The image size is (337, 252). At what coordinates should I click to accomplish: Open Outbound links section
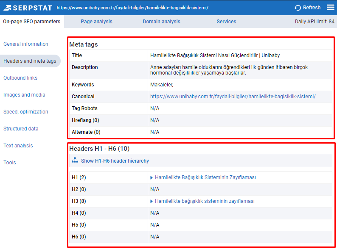pyautogui.click(x=20, y=78)
